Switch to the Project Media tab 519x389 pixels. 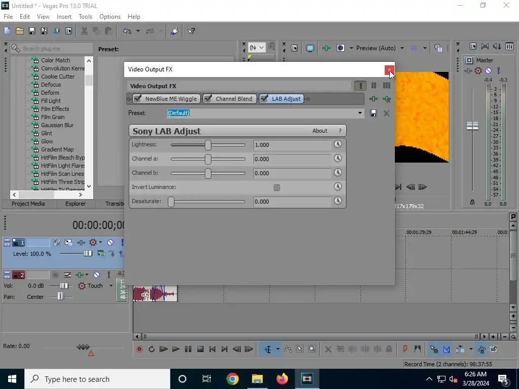point(28,204)
